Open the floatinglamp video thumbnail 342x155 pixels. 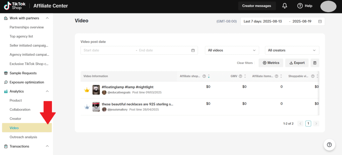pyautogui.click(x=96, y=90)
